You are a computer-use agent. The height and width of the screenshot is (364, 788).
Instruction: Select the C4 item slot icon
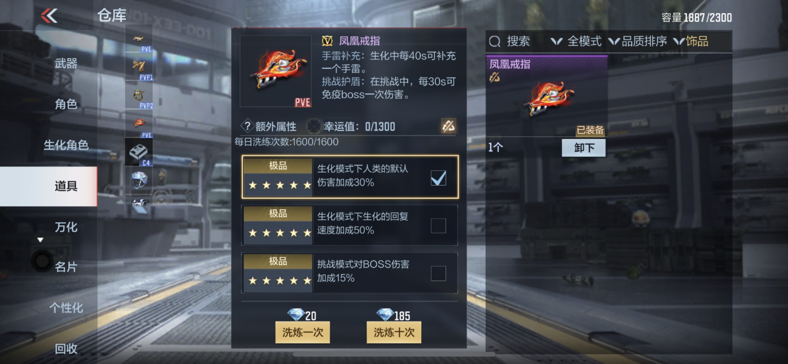[139, 152]
